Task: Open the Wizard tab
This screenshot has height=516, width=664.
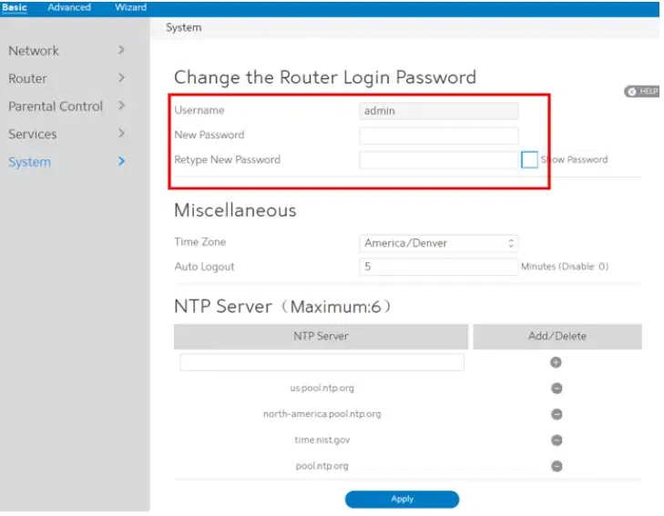Action: [x=130, y=7]
